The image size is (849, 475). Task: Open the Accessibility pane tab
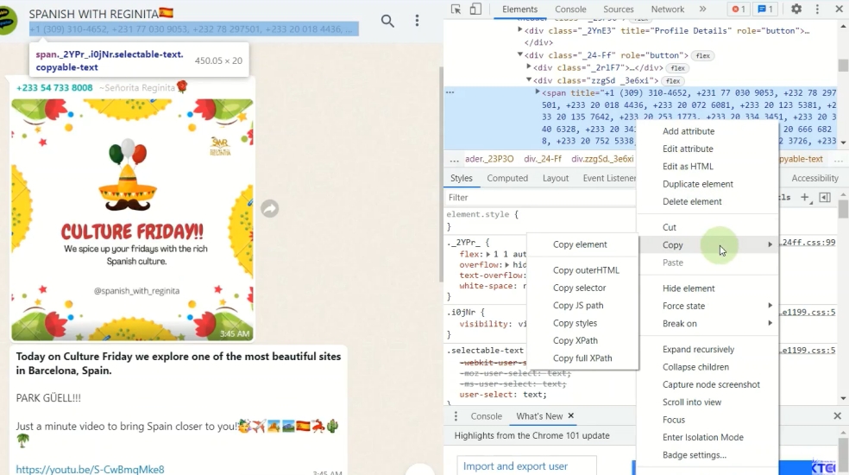[814, 178]
